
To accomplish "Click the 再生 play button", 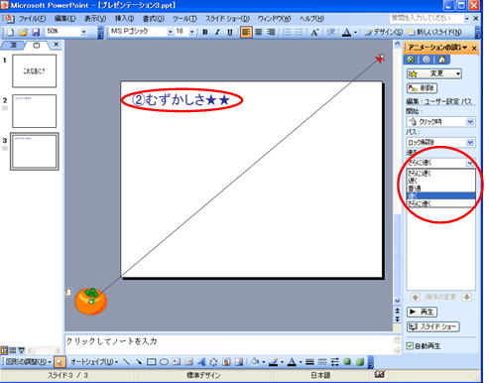I will [422, 312].
